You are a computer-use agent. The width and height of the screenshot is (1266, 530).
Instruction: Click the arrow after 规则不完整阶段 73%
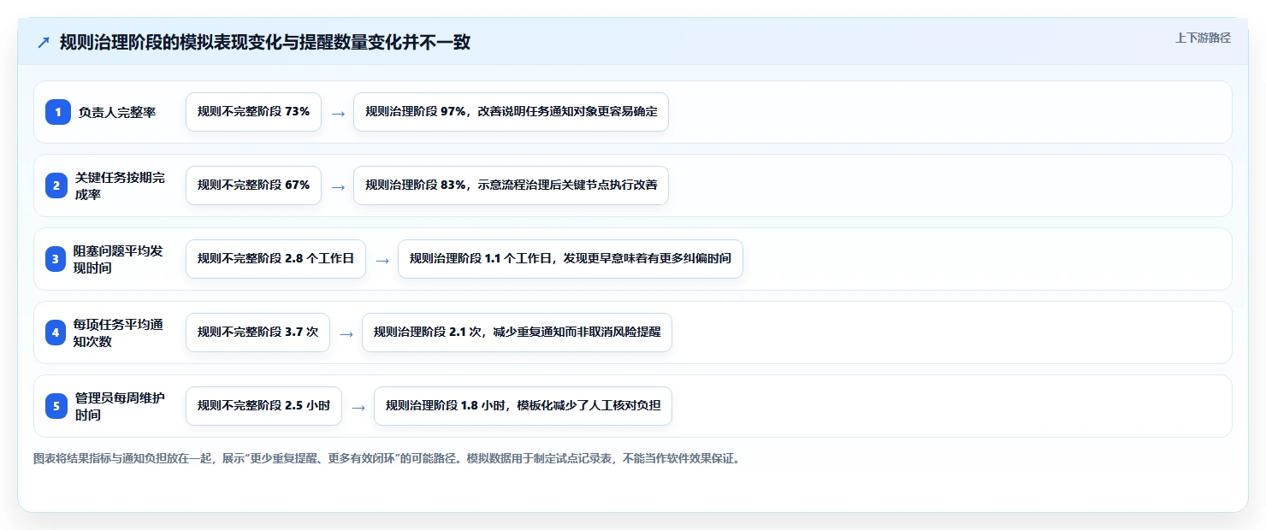click(x=338, y=113)
